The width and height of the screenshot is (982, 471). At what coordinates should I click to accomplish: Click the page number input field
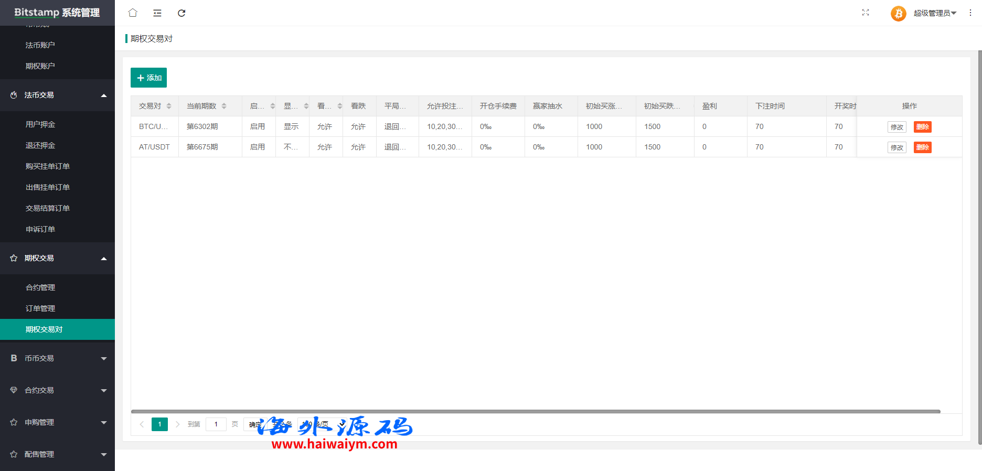[216, 424]
